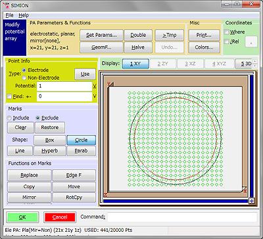This screenshot has height=239, width=263.
Task: Click the >Tmp button
Action: [x=169, y=35]
